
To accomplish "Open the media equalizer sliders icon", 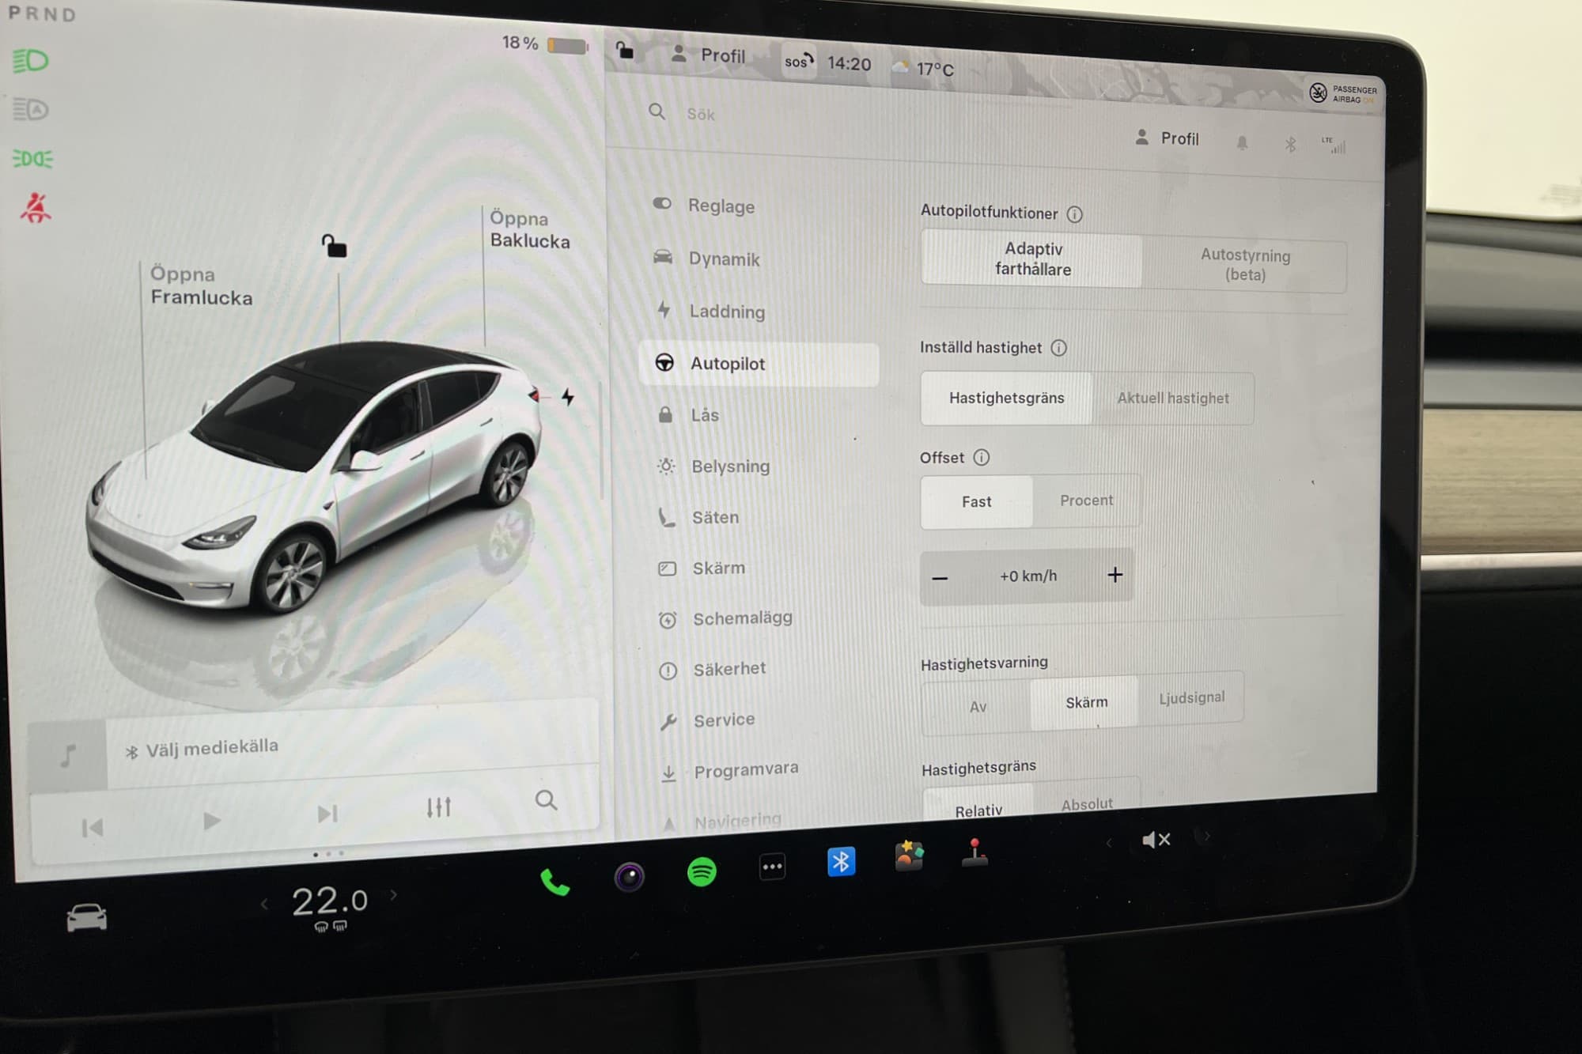I will pyautogui.click(x=438, y=807).
